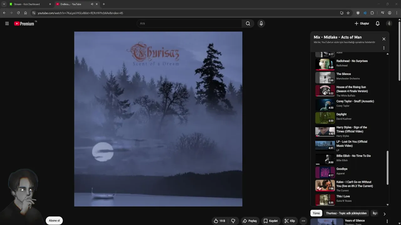
Task: Open a new browser tab
Action: pos(104,4)
